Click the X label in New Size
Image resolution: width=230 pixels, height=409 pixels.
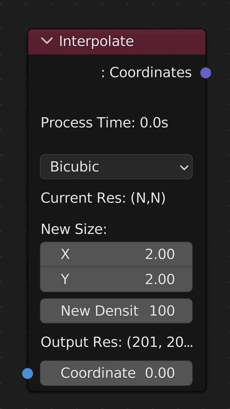pos(65,255)
